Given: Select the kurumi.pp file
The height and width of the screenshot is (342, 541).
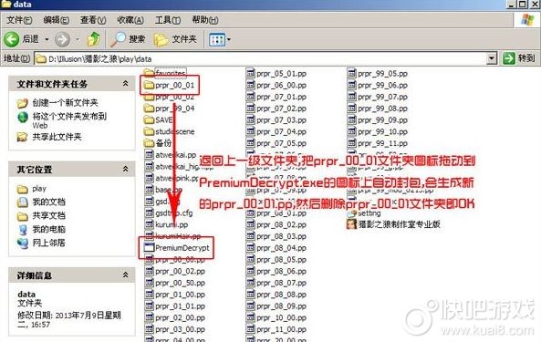Looking at the screenshot, I should [x=166, y=224].
